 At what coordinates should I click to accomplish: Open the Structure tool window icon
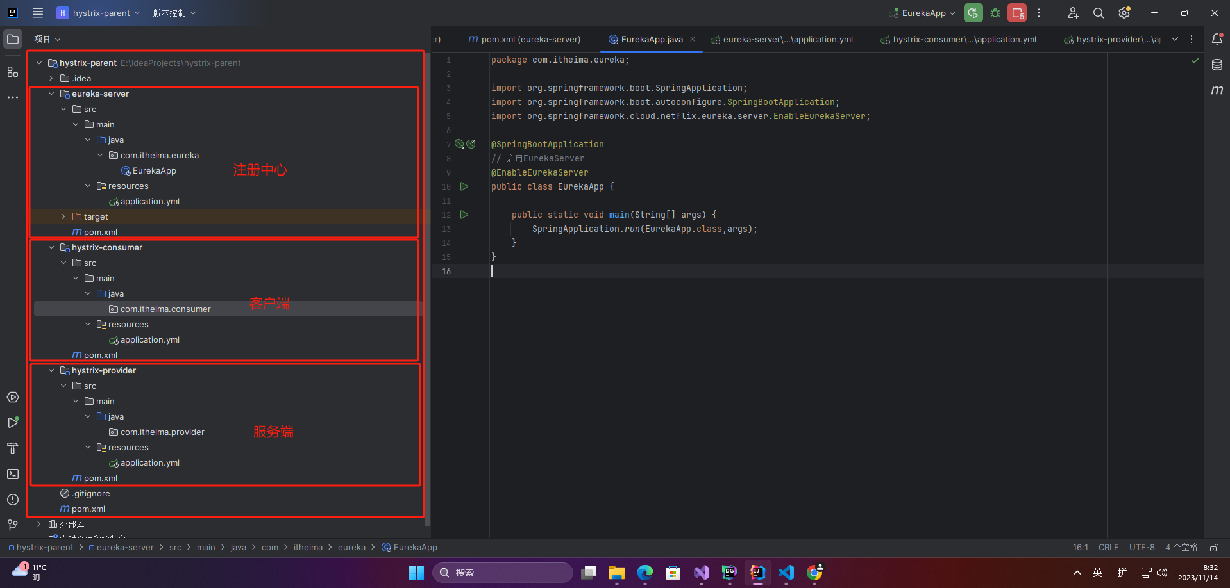13,72
